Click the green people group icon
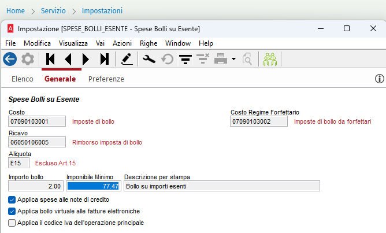 pos(270,59)
